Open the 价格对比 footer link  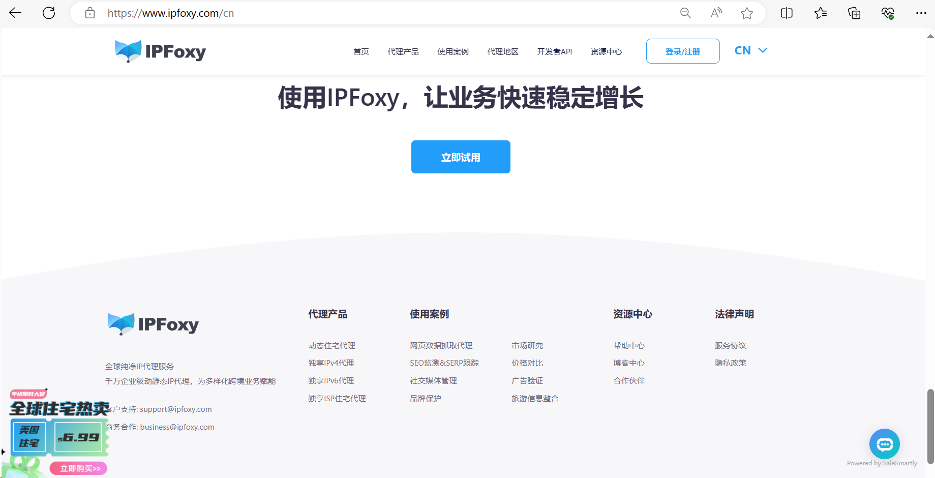pyautogui.click(x=527, y=363)
